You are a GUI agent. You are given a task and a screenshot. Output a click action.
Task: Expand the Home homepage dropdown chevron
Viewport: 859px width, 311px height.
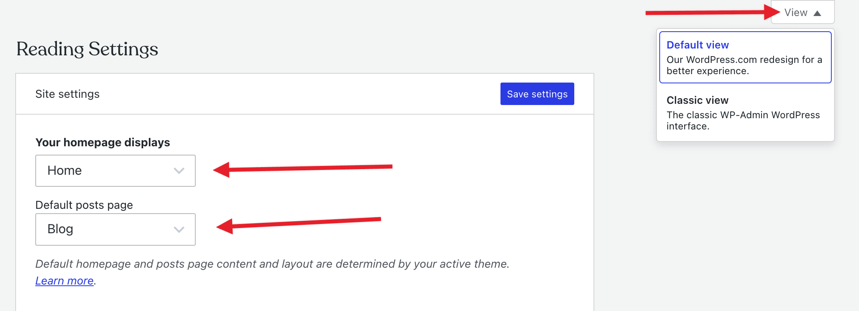pyautogui.click(x=180, y=171)
